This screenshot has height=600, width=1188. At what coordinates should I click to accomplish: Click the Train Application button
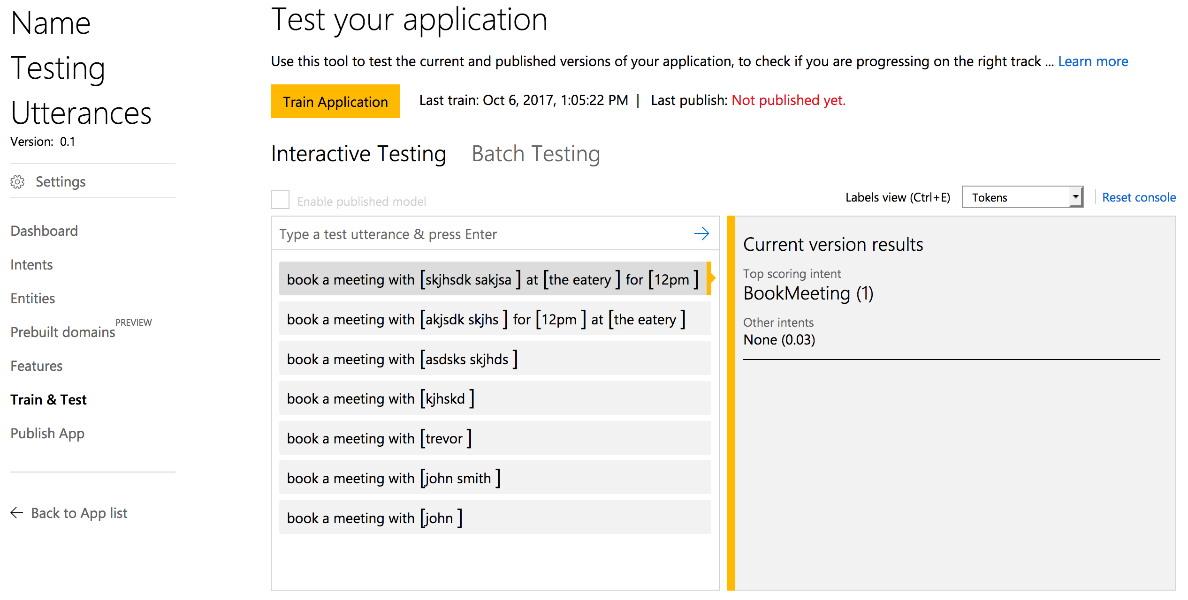(x=335, y=101)
